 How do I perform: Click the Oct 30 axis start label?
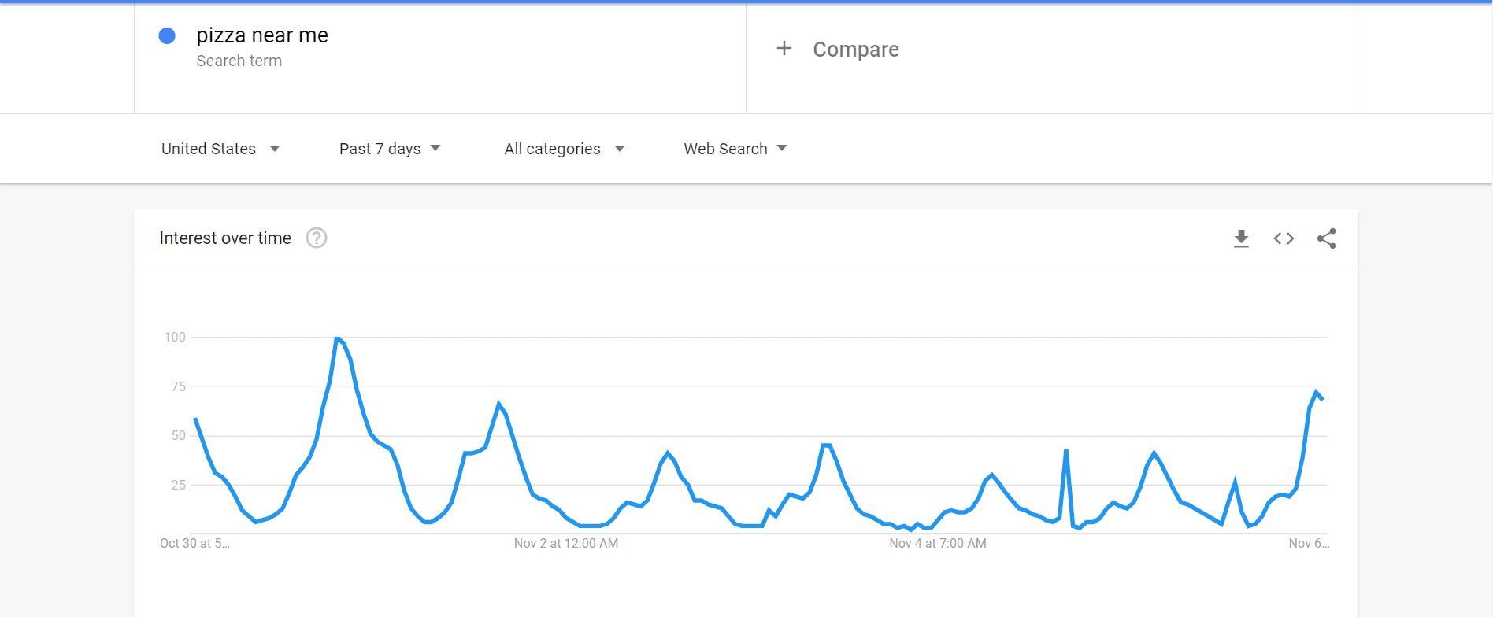click(x=194, y=543)
